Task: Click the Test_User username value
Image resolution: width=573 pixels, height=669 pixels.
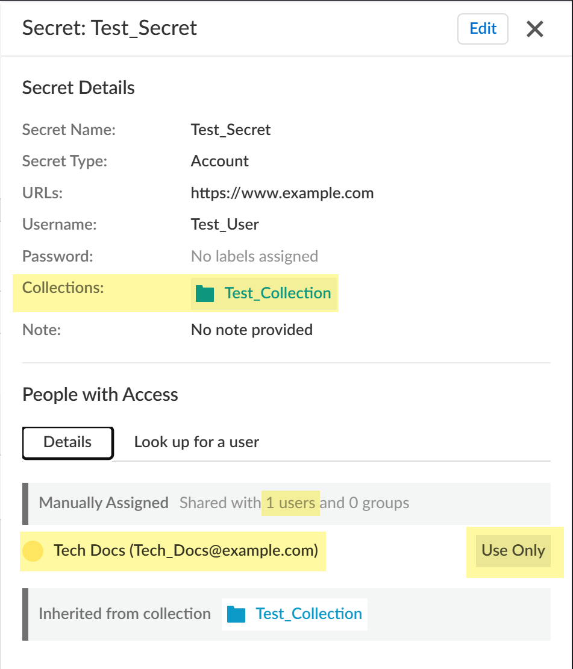Action: [x=225, y=225]
